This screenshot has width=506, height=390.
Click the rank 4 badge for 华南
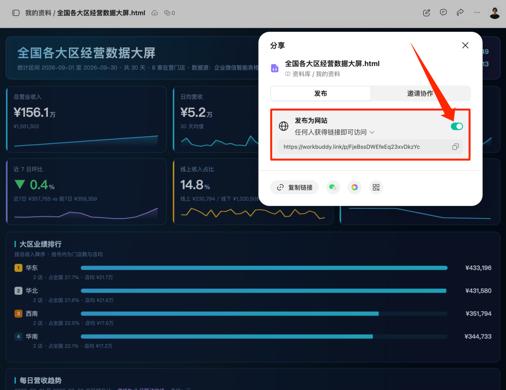(18, 337)
